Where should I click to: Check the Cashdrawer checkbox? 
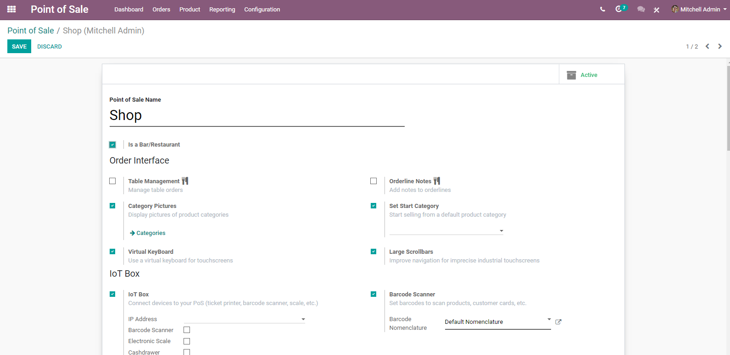[x=187, y=352]
